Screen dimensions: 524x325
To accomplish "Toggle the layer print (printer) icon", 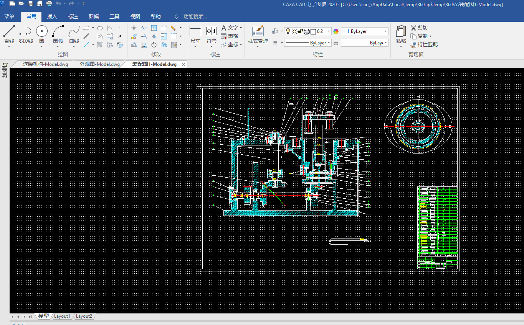I will [x=307, y=31].
